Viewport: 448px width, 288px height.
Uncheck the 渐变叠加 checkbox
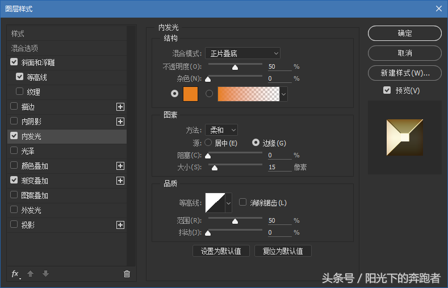tap(14, 180)
